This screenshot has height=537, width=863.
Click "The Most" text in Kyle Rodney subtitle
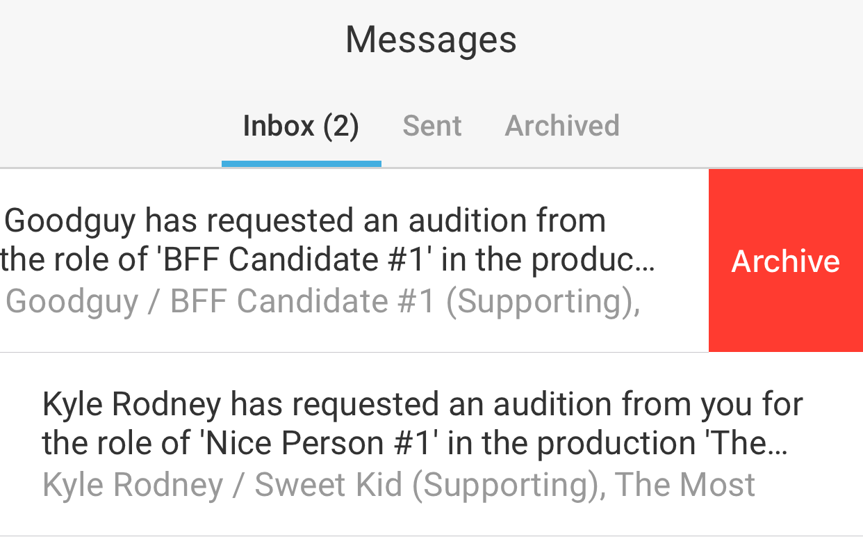point(685,485)
